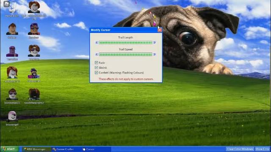271x152 pixels.
Task: Decrease Trail Length with the left arrow
Action: 97,43
